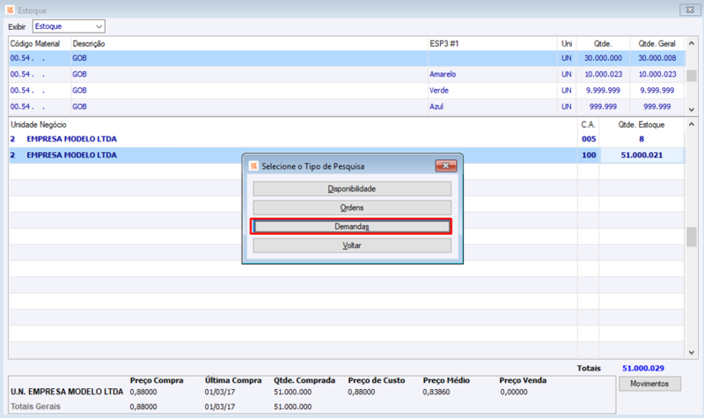Click Qtde. Comprada 51.000.000 in Totais Gerais row
The image size is (704, 418).
[x=293, y=407]
